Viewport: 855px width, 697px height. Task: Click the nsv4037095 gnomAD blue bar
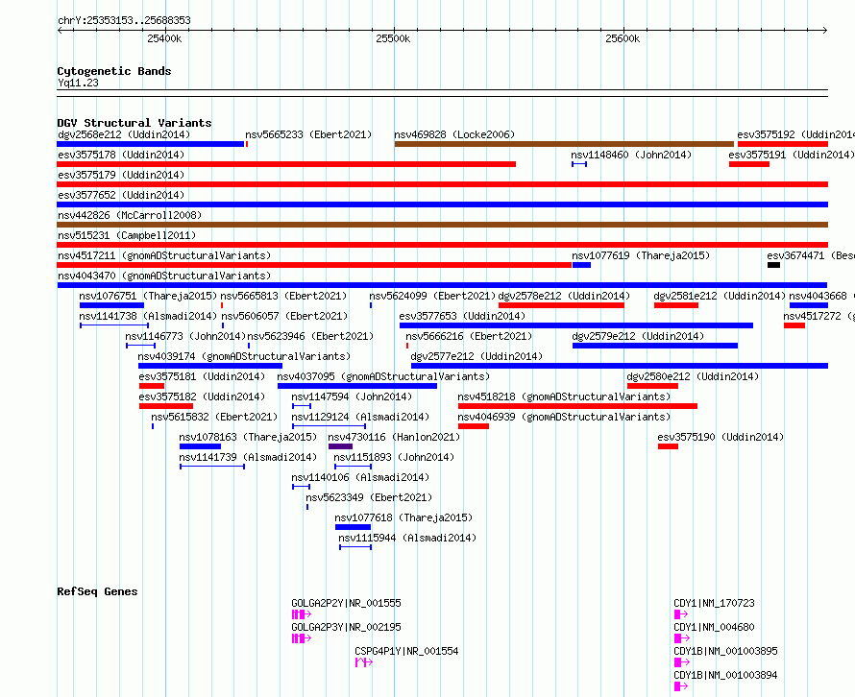(x=357, y=386)
